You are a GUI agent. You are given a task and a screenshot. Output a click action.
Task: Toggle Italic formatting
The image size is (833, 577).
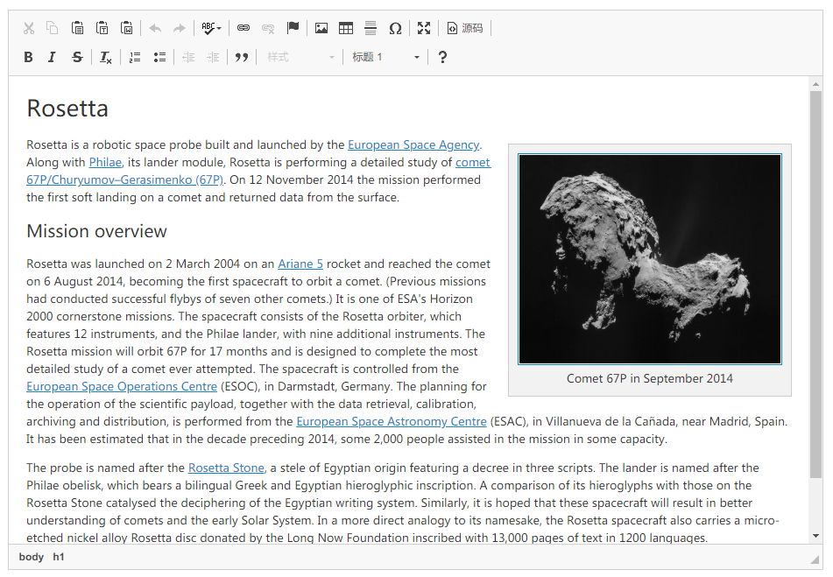point(52,57)
